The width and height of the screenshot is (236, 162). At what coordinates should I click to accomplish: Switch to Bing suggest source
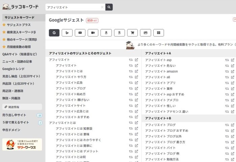coord(67,33)
